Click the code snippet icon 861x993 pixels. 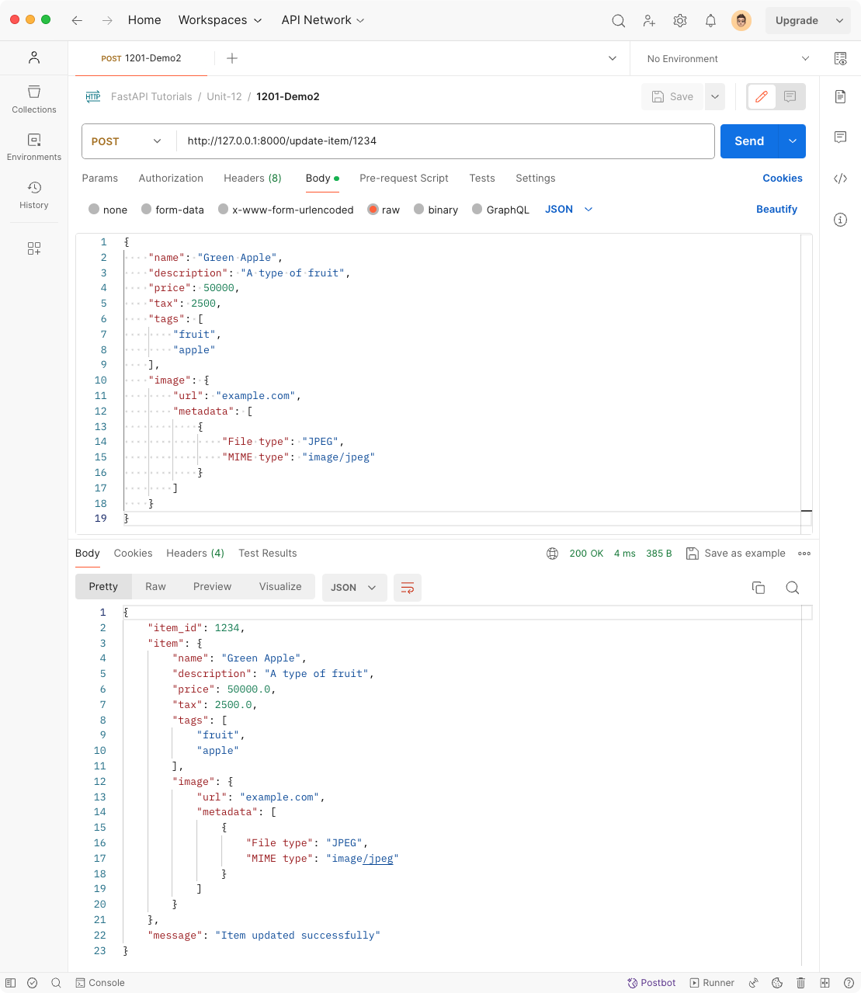840,179
